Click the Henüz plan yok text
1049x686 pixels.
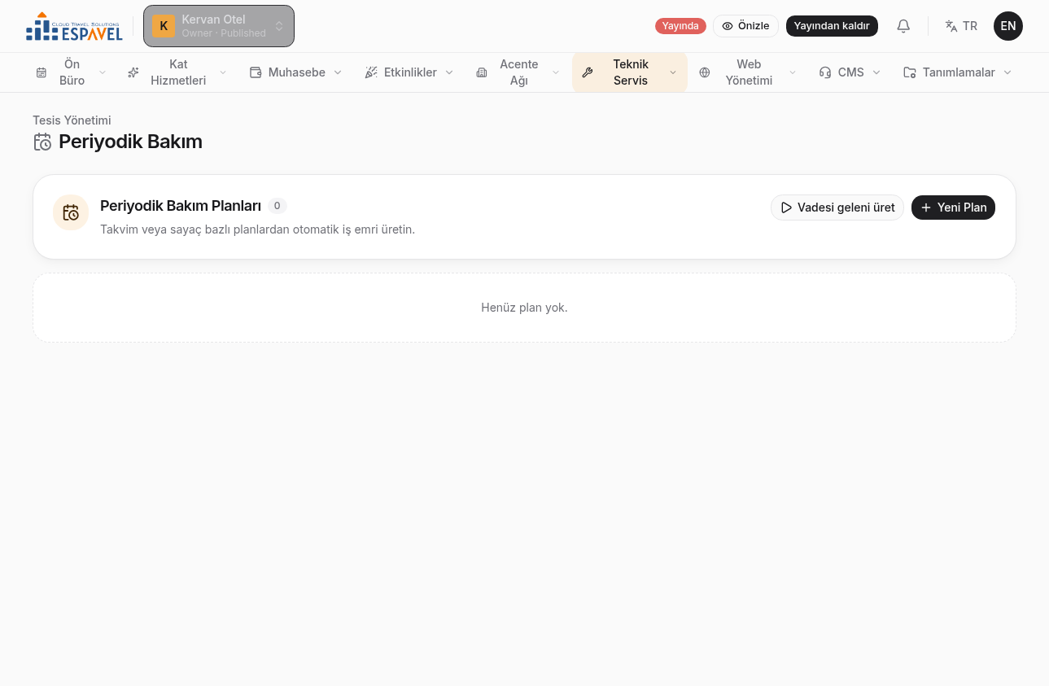click(524, 308)
